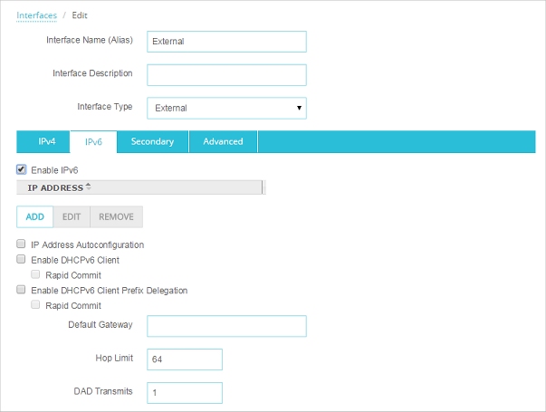Switch to the IPv4 tab
The width and height of the screenshot is (546, 412).
click(x=47, y=141)
